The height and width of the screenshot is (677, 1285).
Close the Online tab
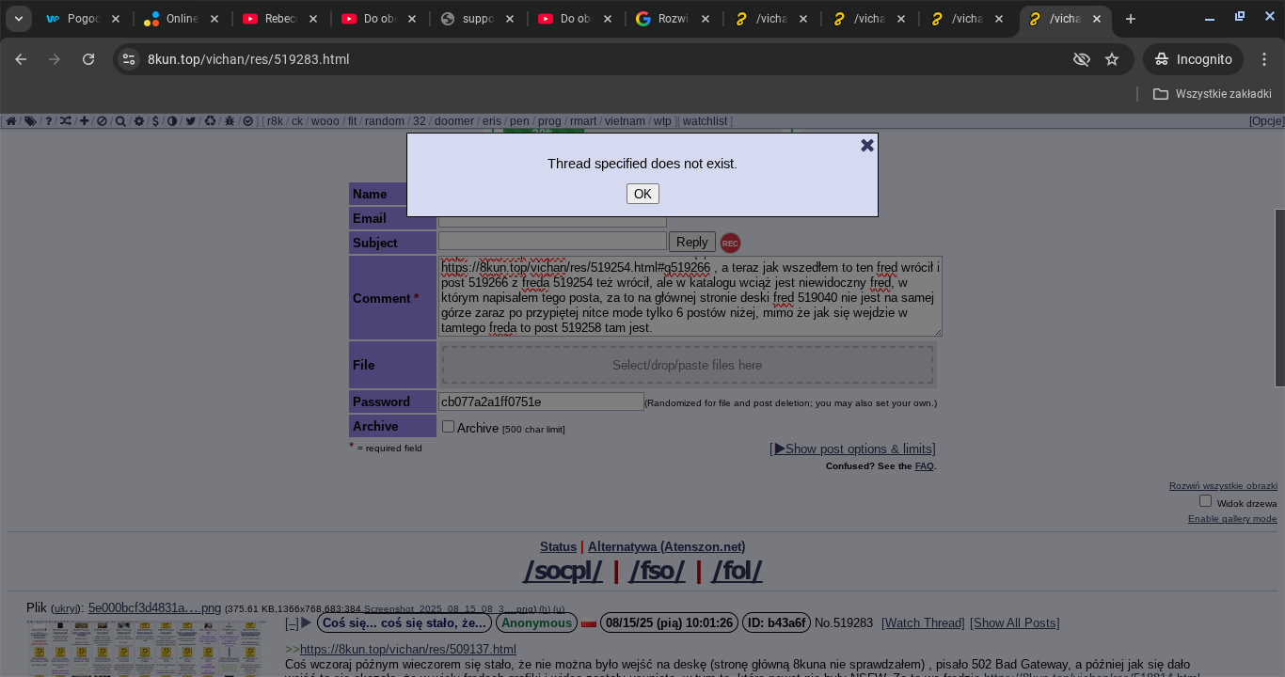tap(214, 19)
